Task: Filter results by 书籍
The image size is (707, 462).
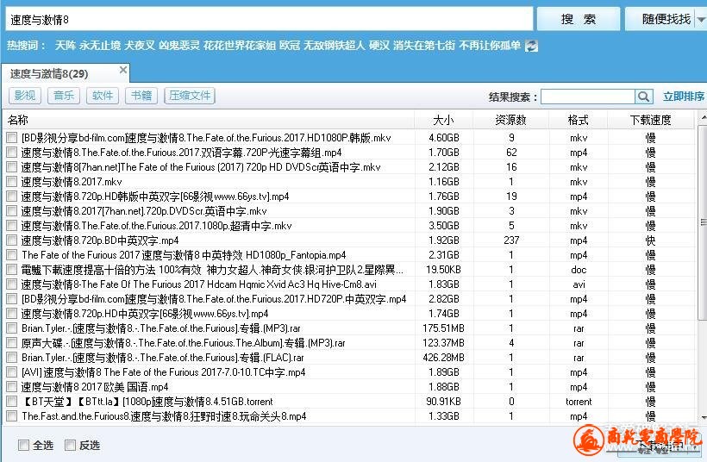Action: (141, 96)
